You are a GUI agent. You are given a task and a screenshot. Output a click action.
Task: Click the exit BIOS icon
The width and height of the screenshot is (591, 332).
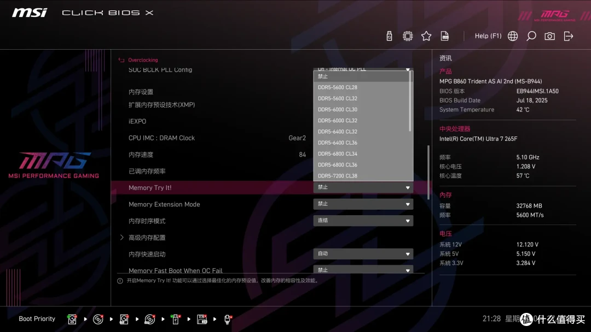pyautogui.click(x=569, y=36)
